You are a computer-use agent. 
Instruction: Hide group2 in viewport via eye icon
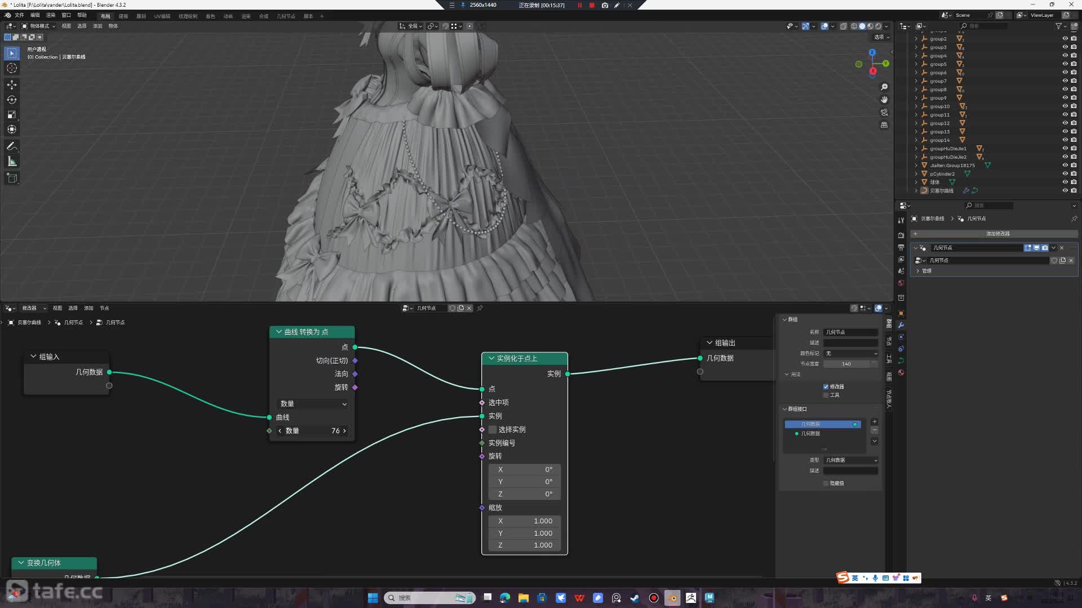coord(1065,39)
